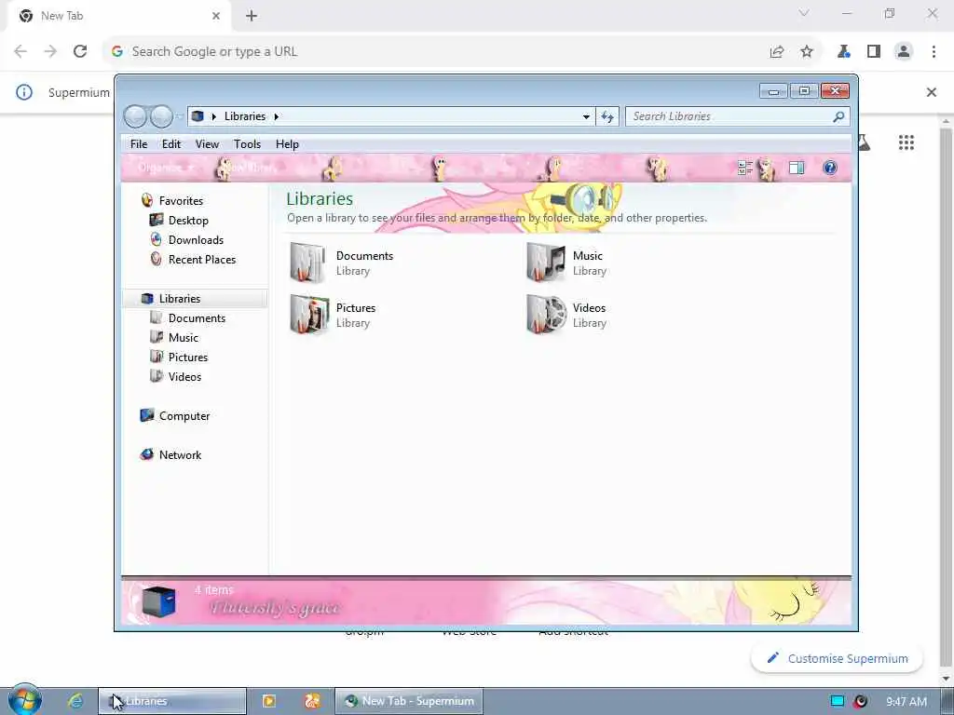Go forward in the Libraries Explorer window
This screenshot has width=954, height=715.
[161, 116]
